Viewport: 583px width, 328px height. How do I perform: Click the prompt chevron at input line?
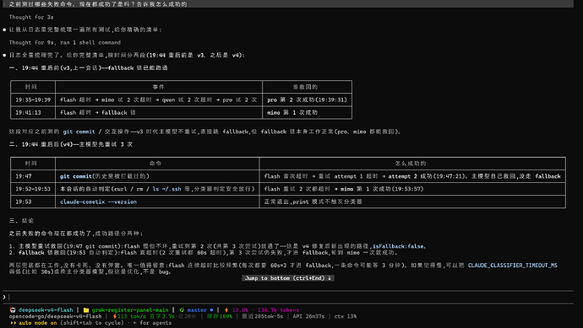click(4, 297)
